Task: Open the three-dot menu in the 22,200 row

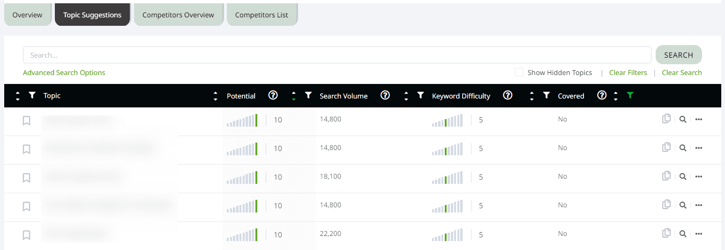Action: point(699,234)
